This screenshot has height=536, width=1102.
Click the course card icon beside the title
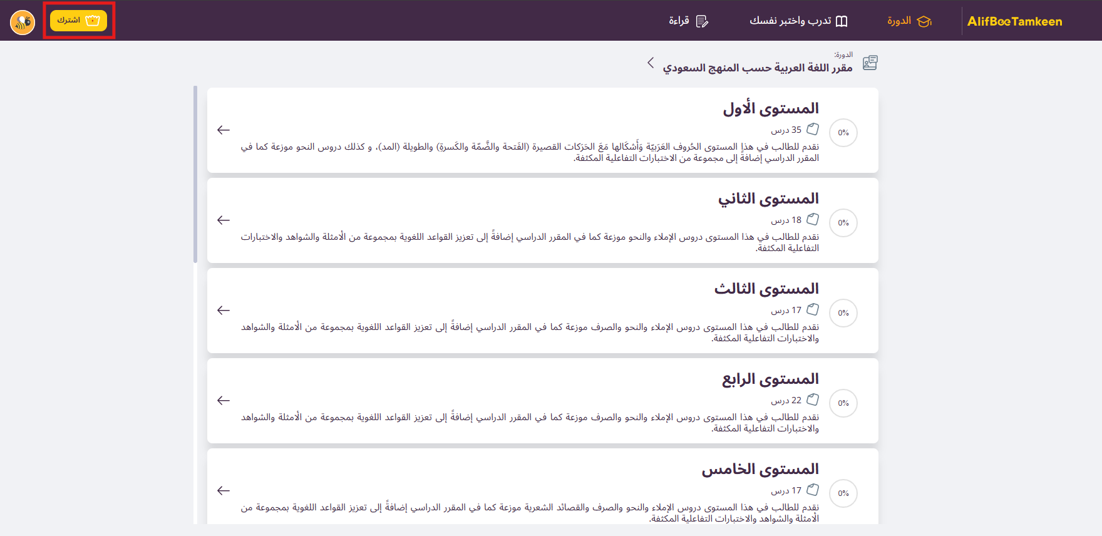pyautogui.click(x=870, y=63)
